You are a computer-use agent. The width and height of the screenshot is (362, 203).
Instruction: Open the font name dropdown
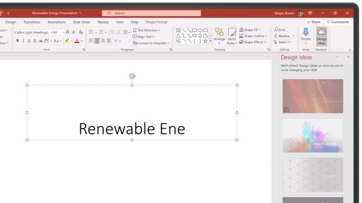click(x=51, y=32)
